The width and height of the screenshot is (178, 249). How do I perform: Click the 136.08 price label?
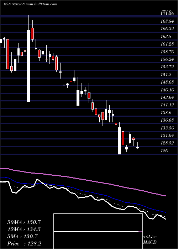[167, 120]
